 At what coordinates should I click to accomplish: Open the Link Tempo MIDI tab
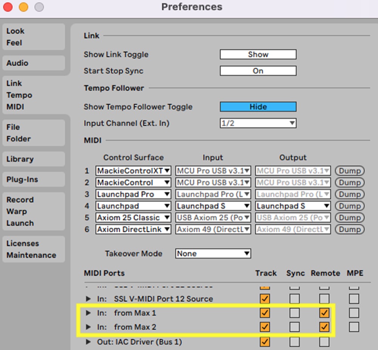[34, 95]
